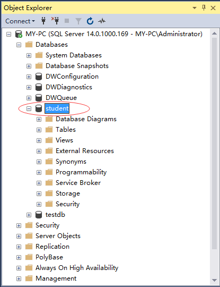Screen dimensions: 220x287
Task: Click the scrollbar down arrow
Action: [214, 280]
